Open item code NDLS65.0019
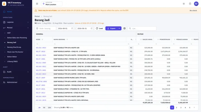 pos(41,96)
